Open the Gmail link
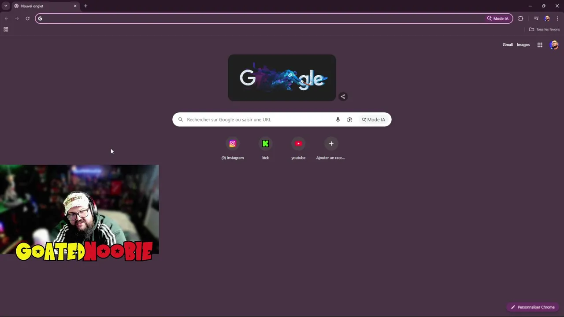The image size is (564, 317). click(x=508, y=45)
